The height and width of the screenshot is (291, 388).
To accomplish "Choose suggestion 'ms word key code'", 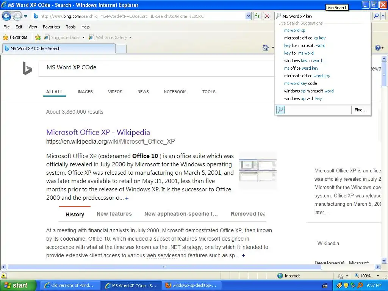I will coord(300,83).
